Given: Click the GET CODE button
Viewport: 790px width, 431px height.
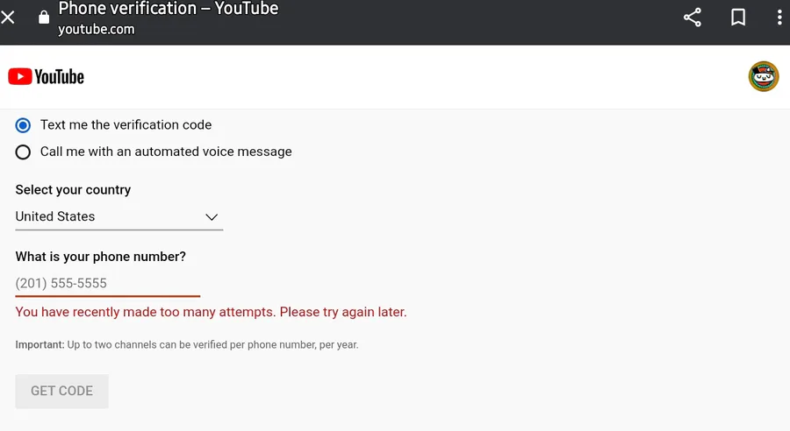Looking at the screenshot, I should point(62,391).
